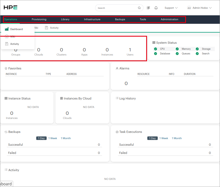
Task: Click the Backups refresh icon
Action: (x=6, y=132)
